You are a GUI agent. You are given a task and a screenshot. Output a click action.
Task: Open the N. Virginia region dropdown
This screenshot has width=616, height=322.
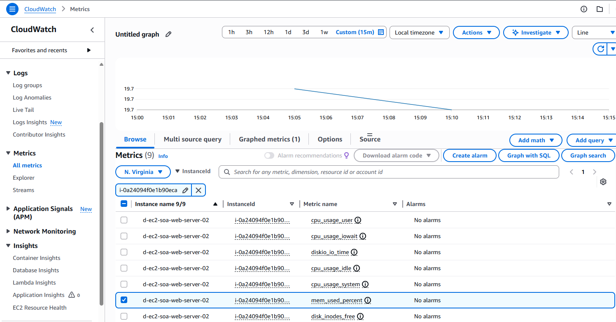[143, 172]
